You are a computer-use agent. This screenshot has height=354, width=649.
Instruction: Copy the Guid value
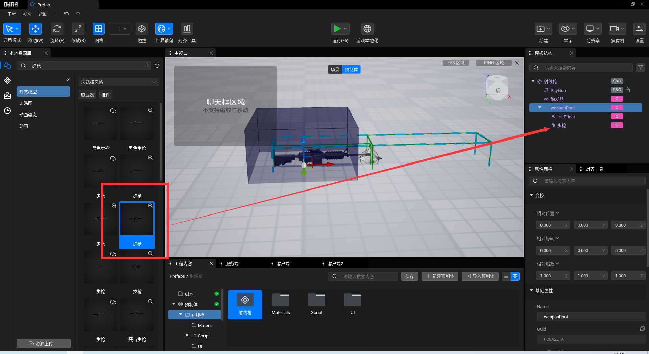point(642,329)
